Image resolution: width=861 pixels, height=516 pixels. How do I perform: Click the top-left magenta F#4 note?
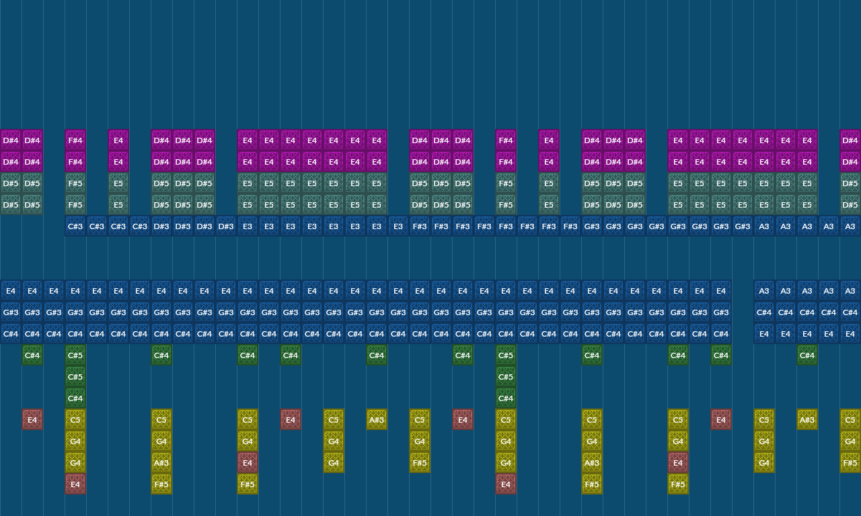pyautogui.click(x=75, y=140)
